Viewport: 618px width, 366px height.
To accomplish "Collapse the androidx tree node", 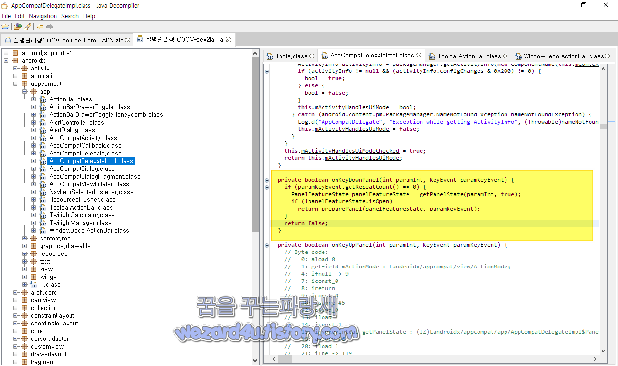I will (6, 60).
